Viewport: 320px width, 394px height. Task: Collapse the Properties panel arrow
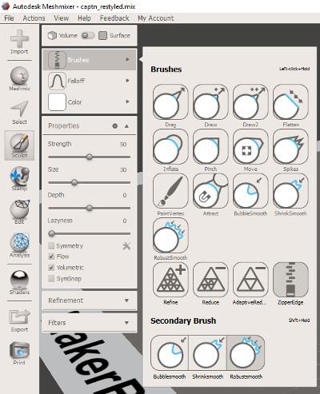[x=126, y=126]
